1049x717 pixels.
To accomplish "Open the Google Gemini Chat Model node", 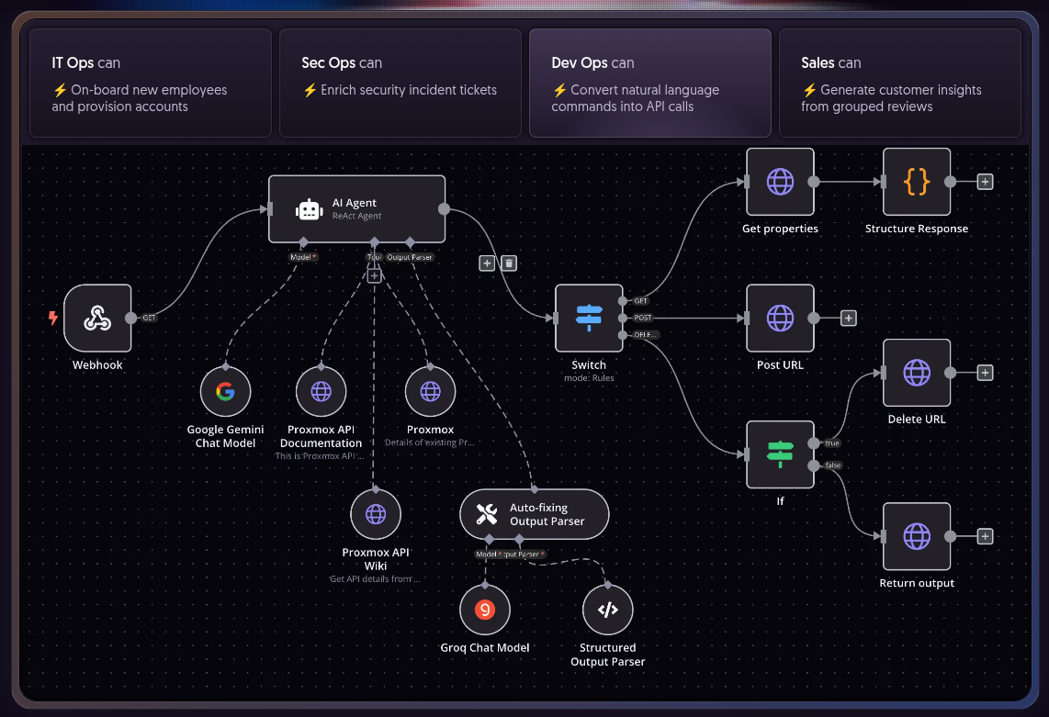I will (225, 391).
